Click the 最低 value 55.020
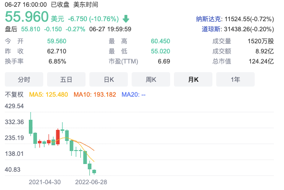Viewport: 284px width, 190px height. click(161, 51)
